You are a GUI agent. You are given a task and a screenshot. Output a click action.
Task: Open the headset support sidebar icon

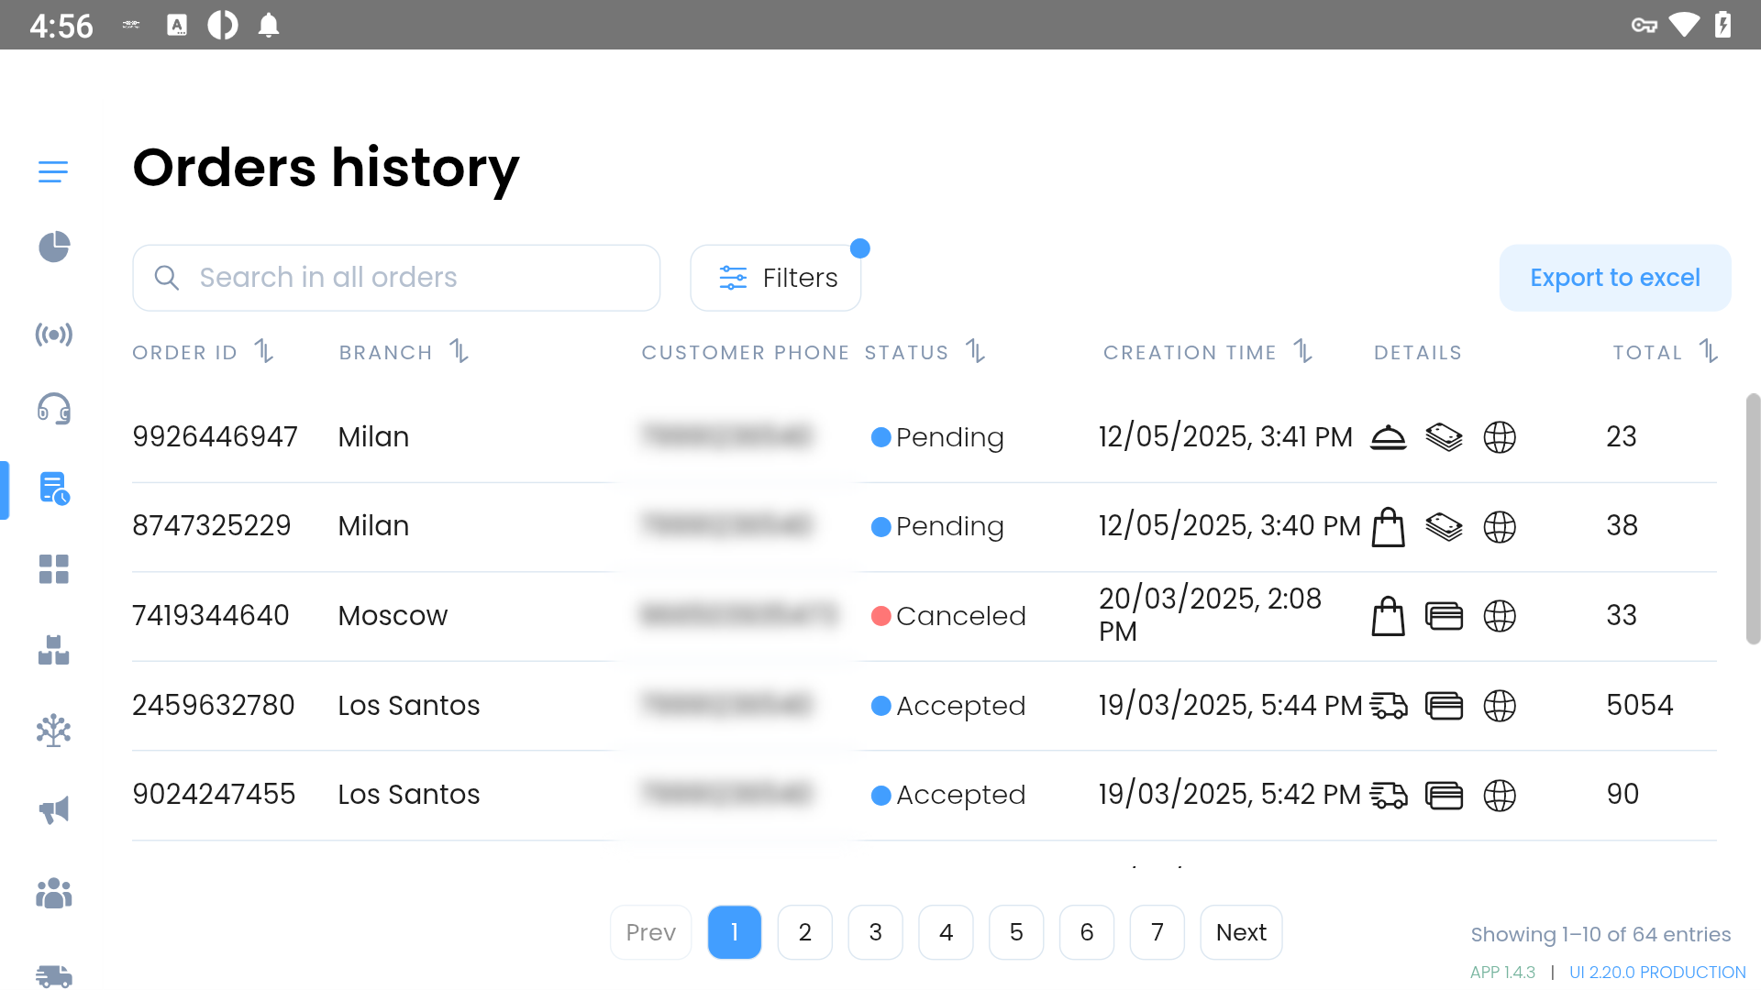coord(54,409)
